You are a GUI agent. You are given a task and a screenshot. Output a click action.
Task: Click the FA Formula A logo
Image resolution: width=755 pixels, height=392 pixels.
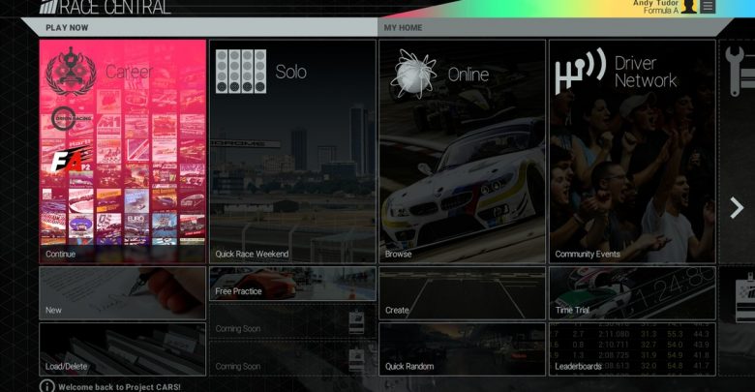pyautogui.click(x=71, y=160)
